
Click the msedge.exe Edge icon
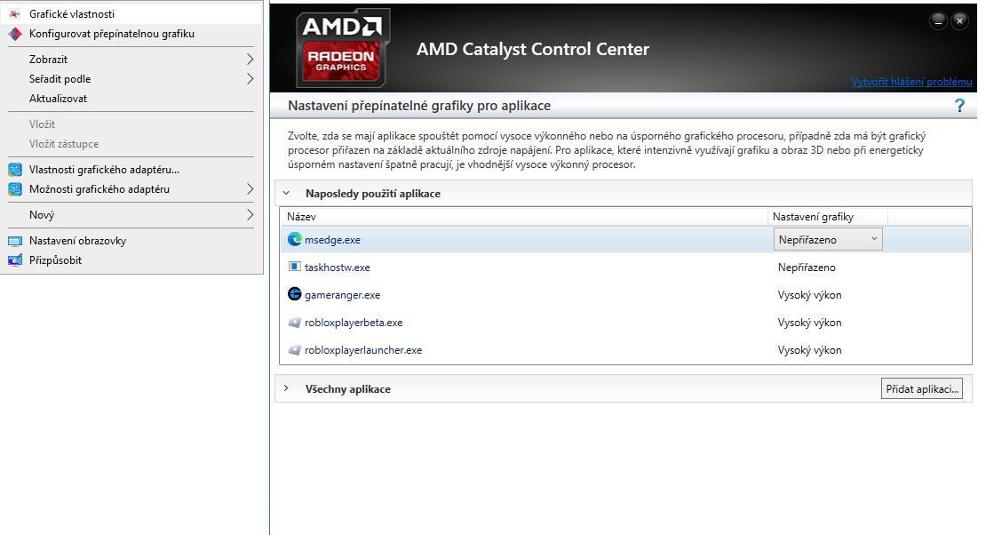[294, 239]
